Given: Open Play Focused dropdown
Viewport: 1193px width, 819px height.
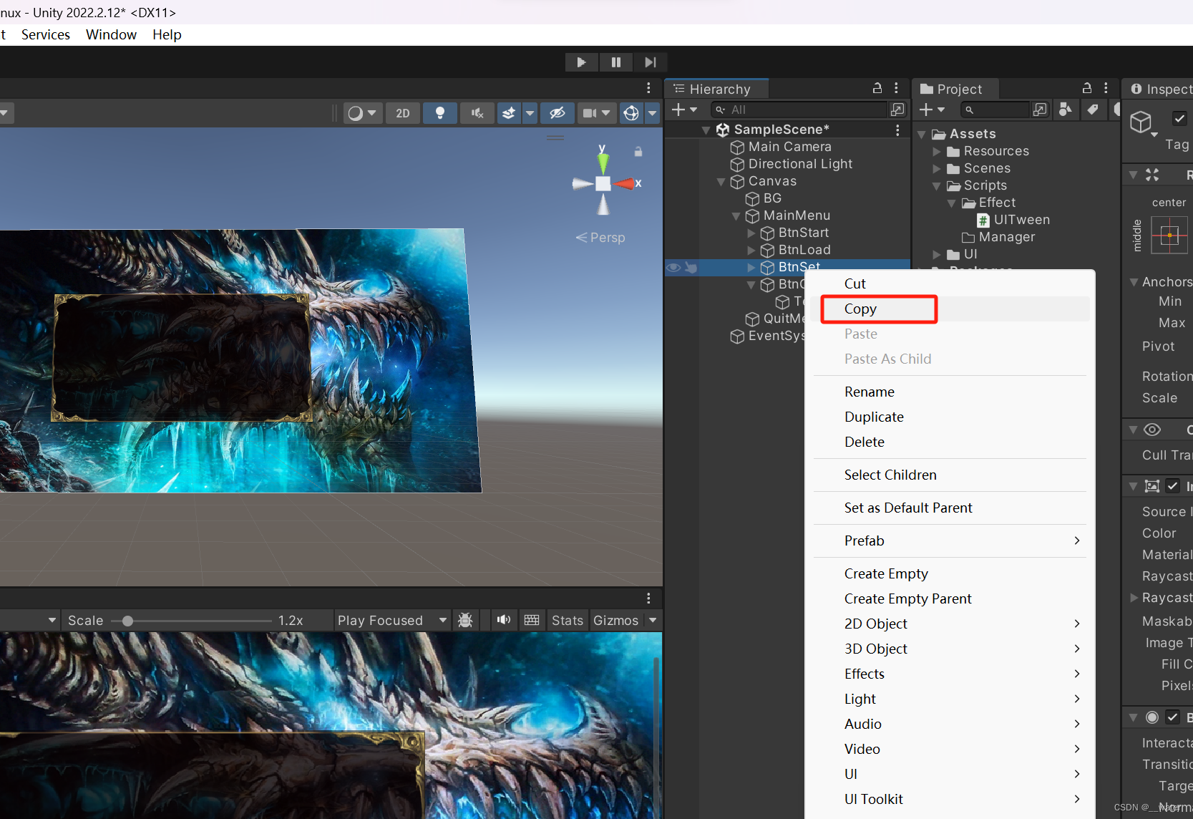Looking at the screenshot, I should coord(391,621).
